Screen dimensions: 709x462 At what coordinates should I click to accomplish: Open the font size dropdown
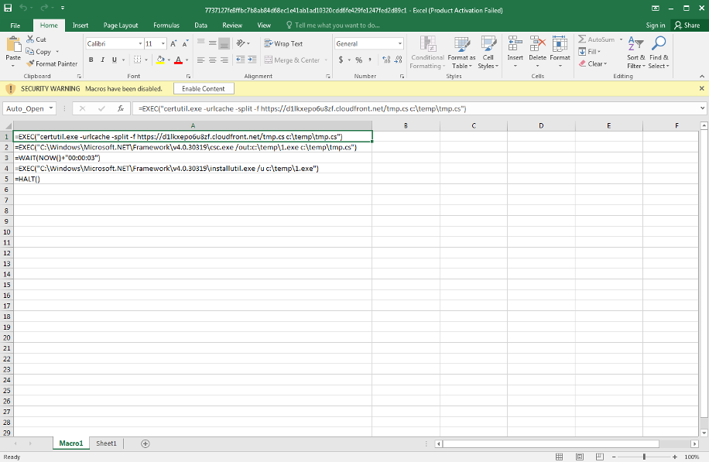pyautogui.click(x=163, y=44)
